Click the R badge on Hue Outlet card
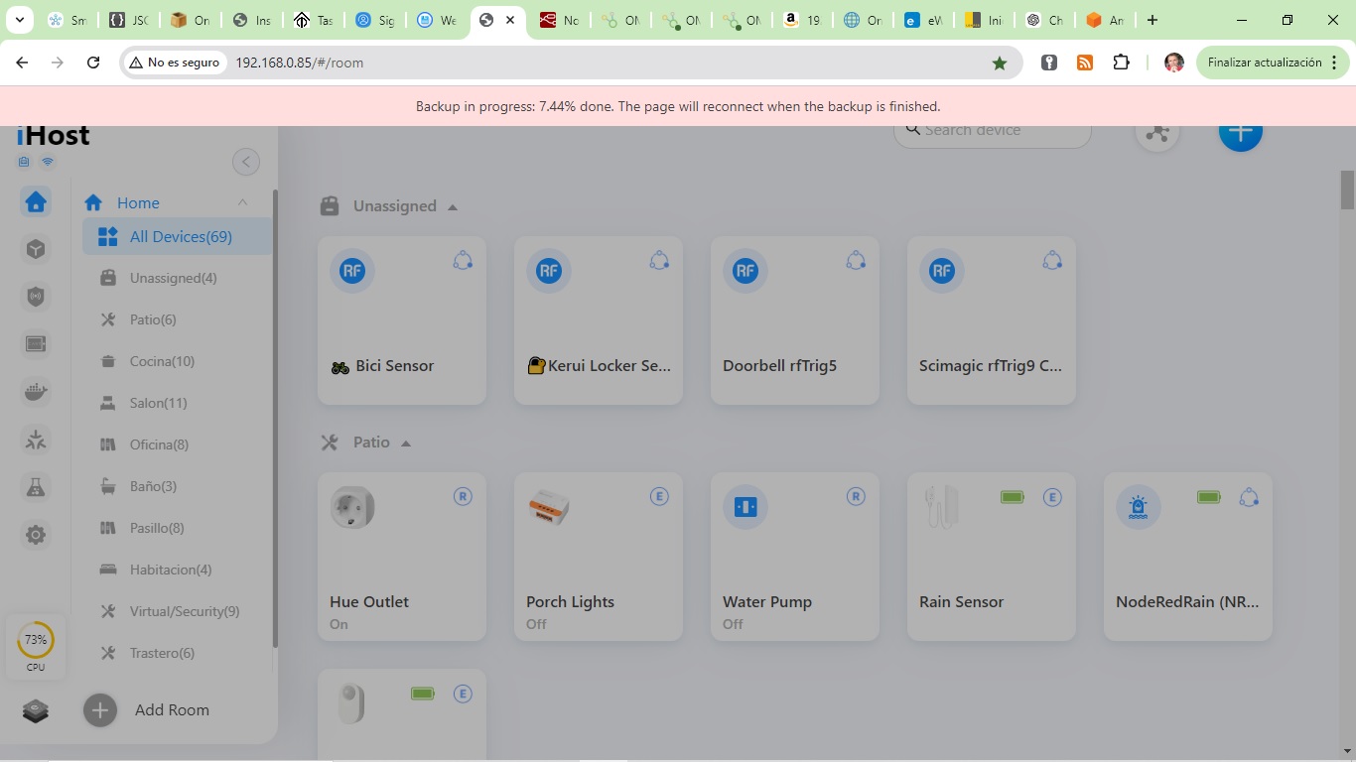 pyautogui.click(x=463, y=496)
